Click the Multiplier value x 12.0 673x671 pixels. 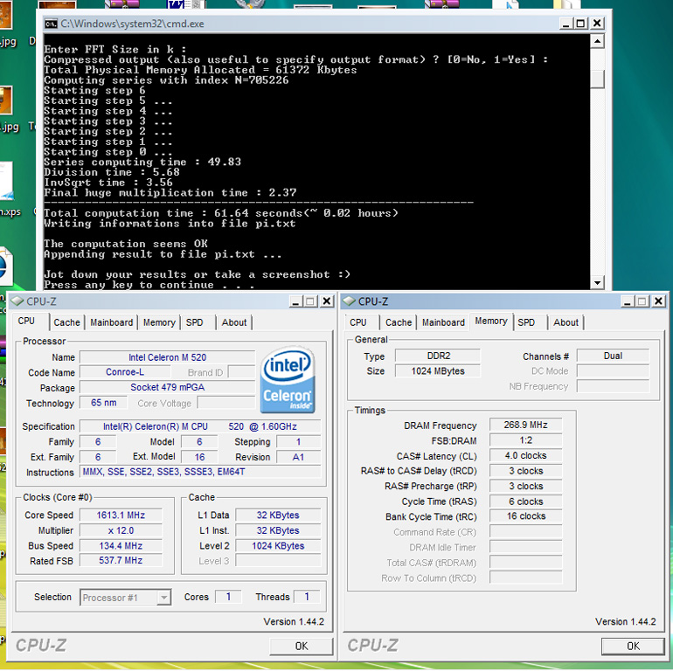coord(121,530)
